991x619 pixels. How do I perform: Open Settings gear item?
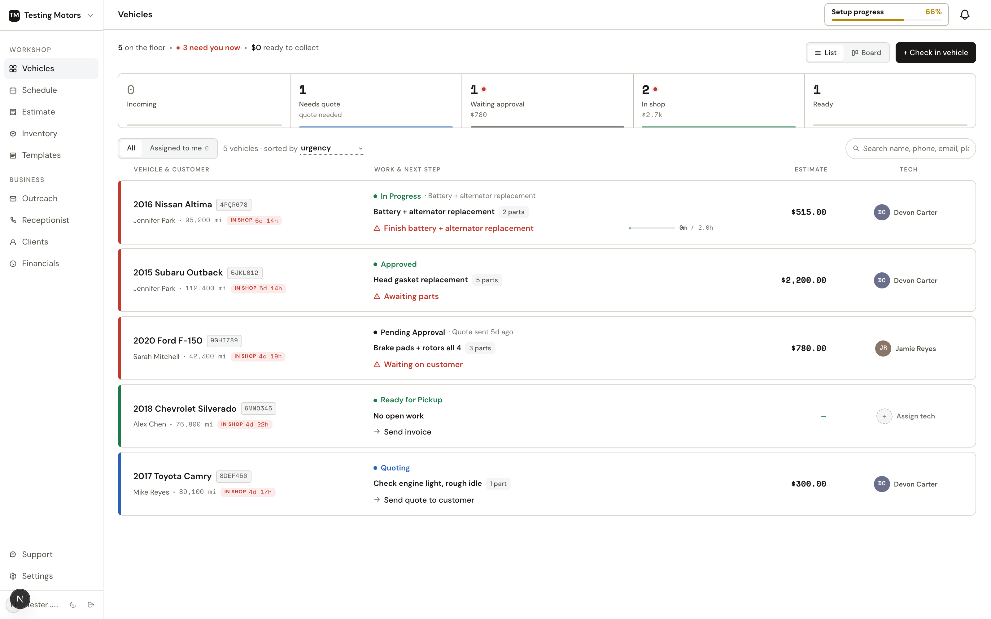[x=51, y=576]
